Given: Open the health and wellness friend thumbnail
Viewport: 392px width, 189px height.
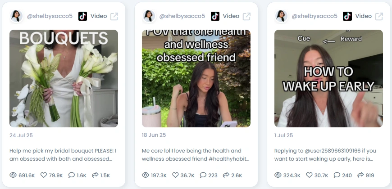Looking at the screenshot, I should coord(196,78).
